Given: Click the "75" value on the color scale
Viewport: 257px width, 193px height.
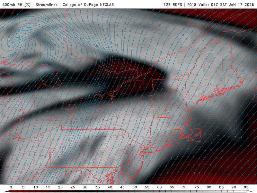Looking at the screenshot, I should [197, 187].
